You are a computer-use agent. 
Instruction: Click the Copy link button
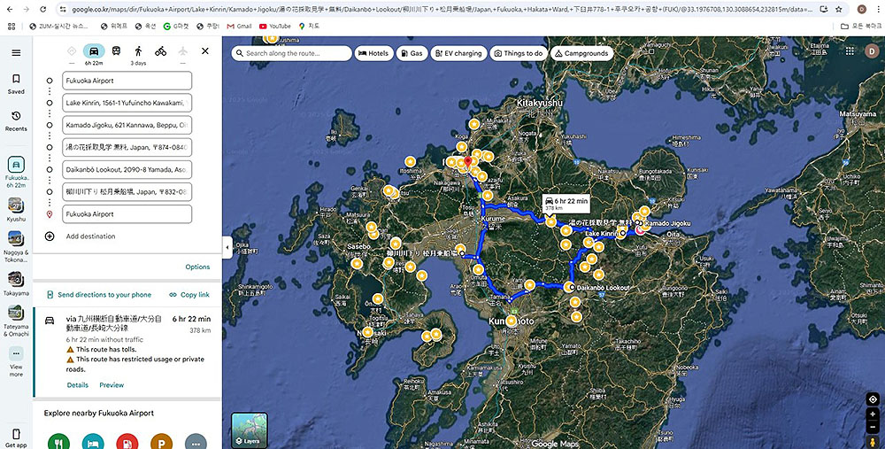pyautogui.click(x=189, y=295)
